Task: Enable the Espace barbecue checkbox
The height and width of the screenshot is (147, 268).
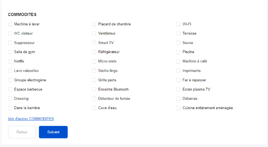Action: point(10,89)
